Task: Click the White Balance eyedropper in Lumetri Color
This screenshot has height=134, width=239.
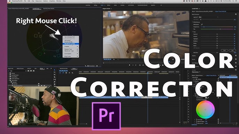Action: [x=202, y=24]
